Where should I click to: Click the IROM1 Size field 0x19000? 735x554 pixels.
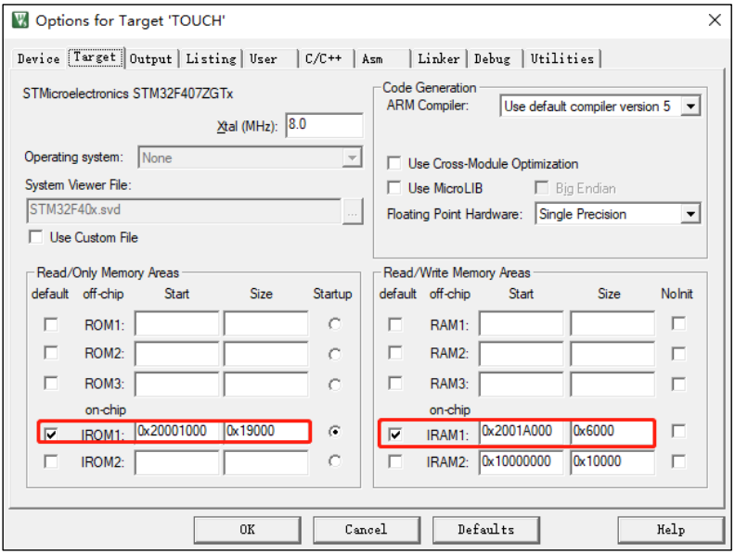tap(266, 431)
